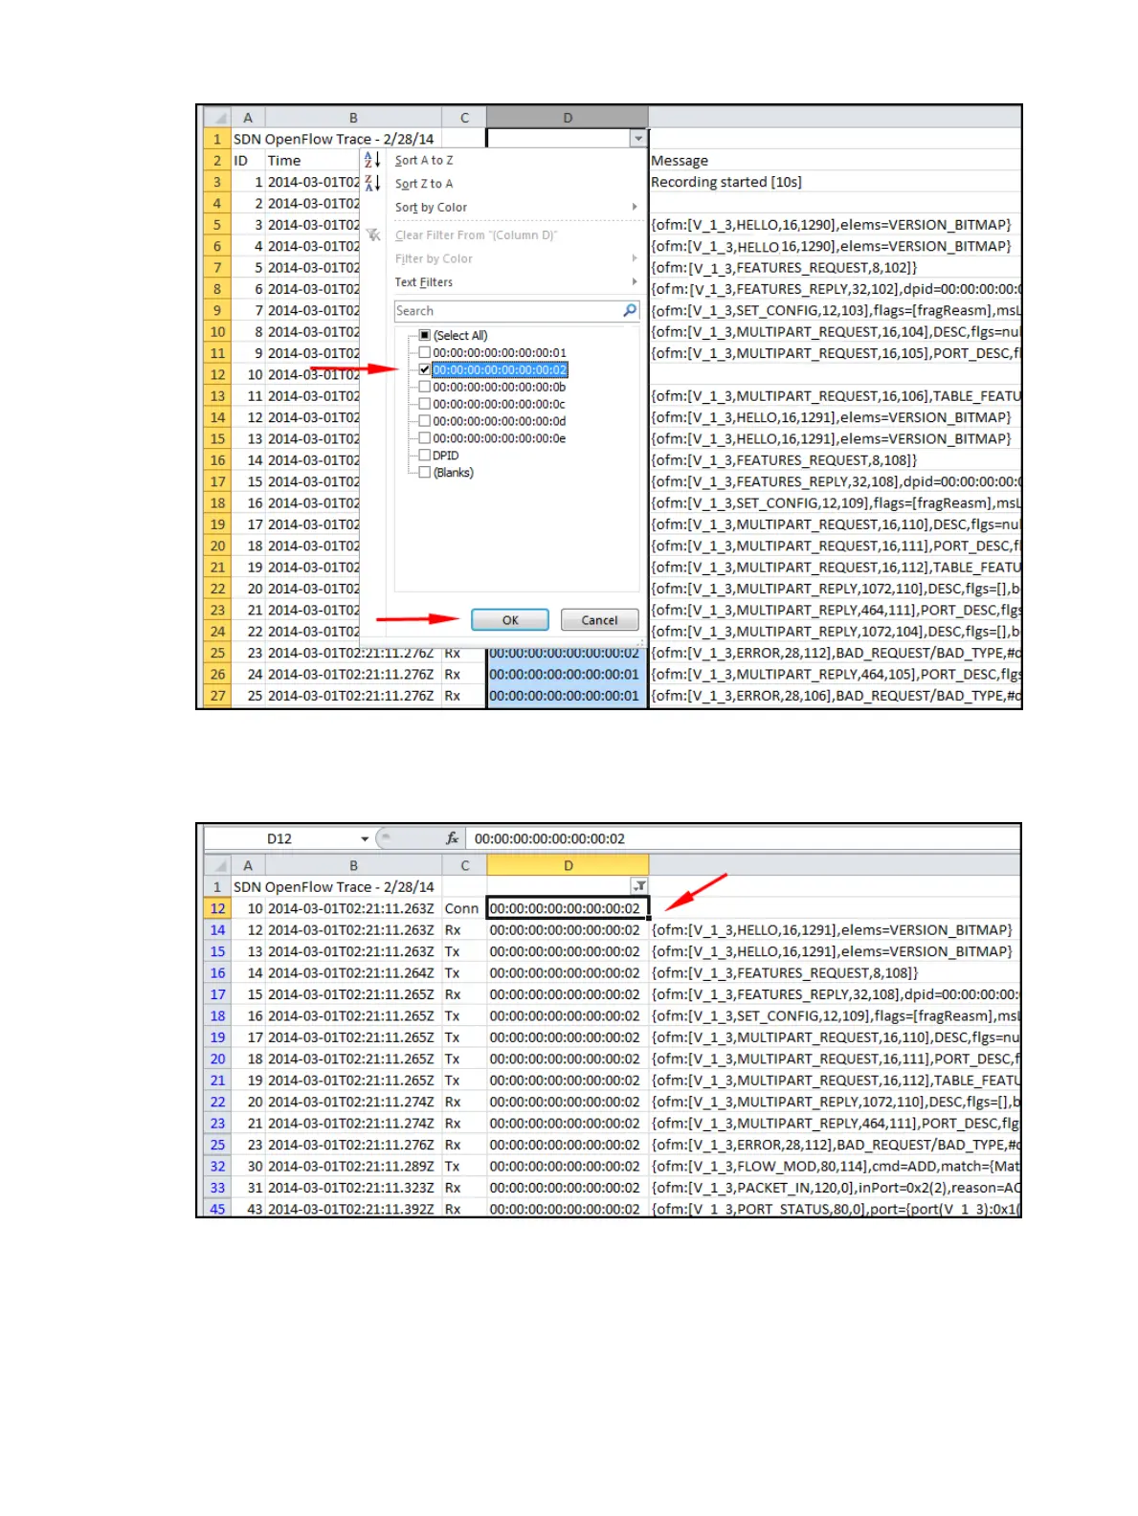1138x1516 pixels.
Task: Click the "Message" header cell
Action: [x=836, y=161]
